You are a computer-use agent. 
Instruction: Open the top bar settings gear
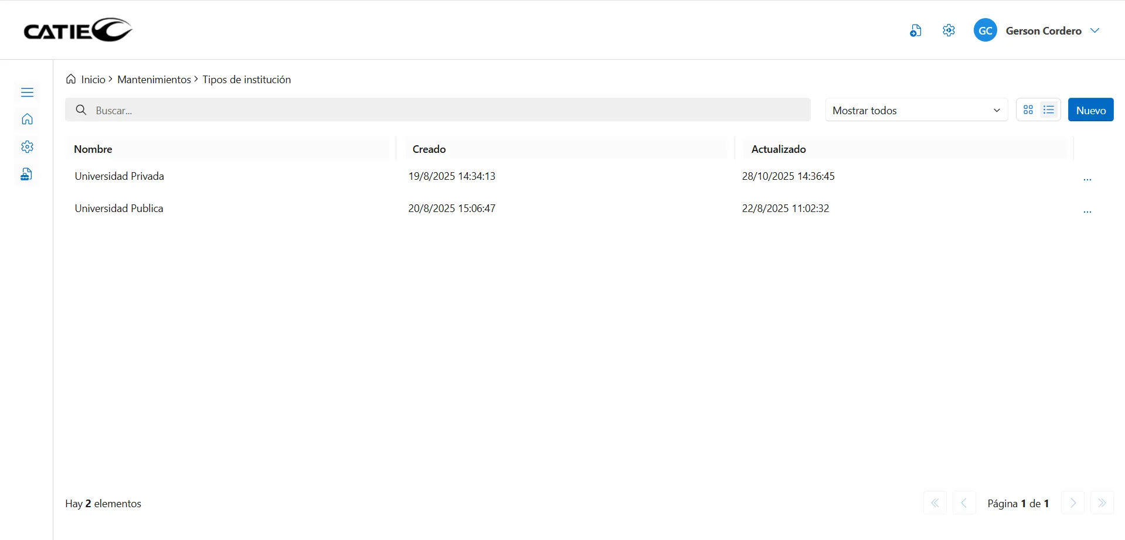point(949,30)
